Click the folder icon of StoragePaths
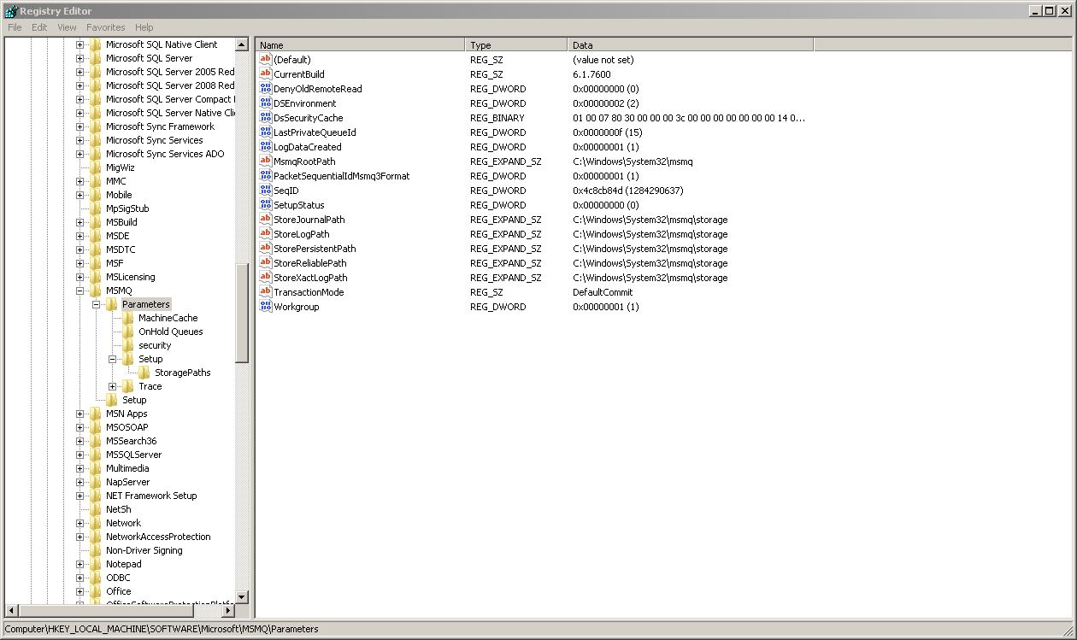1077x640 pixels. coord(144,373)
